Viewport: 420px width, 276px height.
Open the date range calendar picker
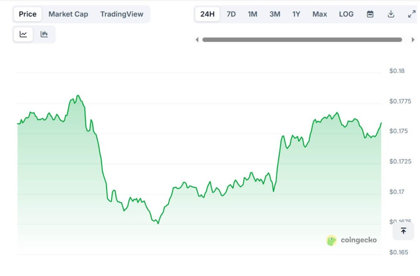click(x=370, y=14)
